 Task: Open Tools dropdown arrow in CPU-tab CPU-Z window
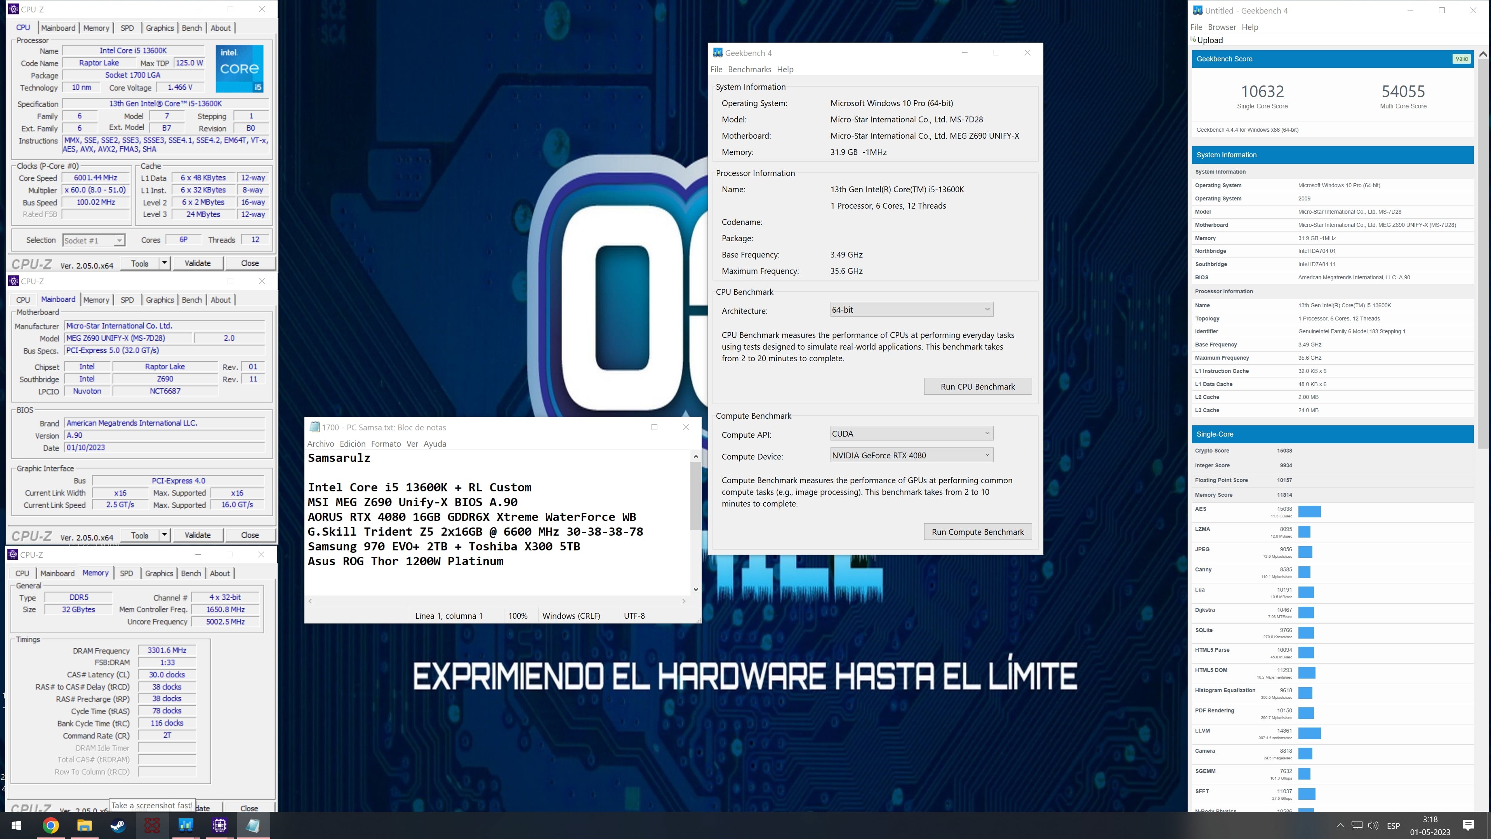(x=164, y=263)
